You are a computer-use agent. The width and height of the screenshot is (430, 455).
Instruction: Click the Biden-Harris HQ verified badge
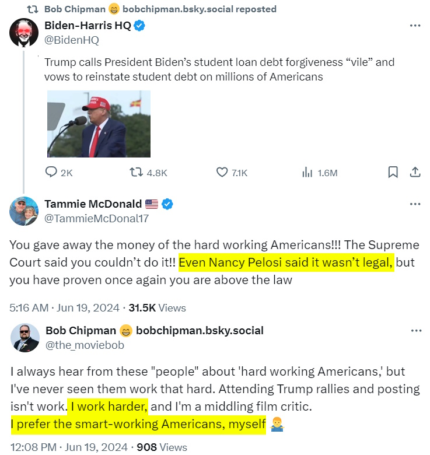click(140, 26)
